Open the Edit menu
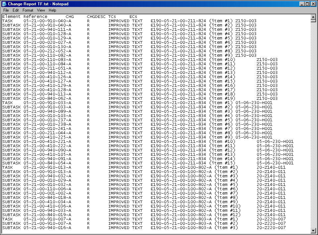The height and width of the screenshot is (235, 318). [16, 10]
